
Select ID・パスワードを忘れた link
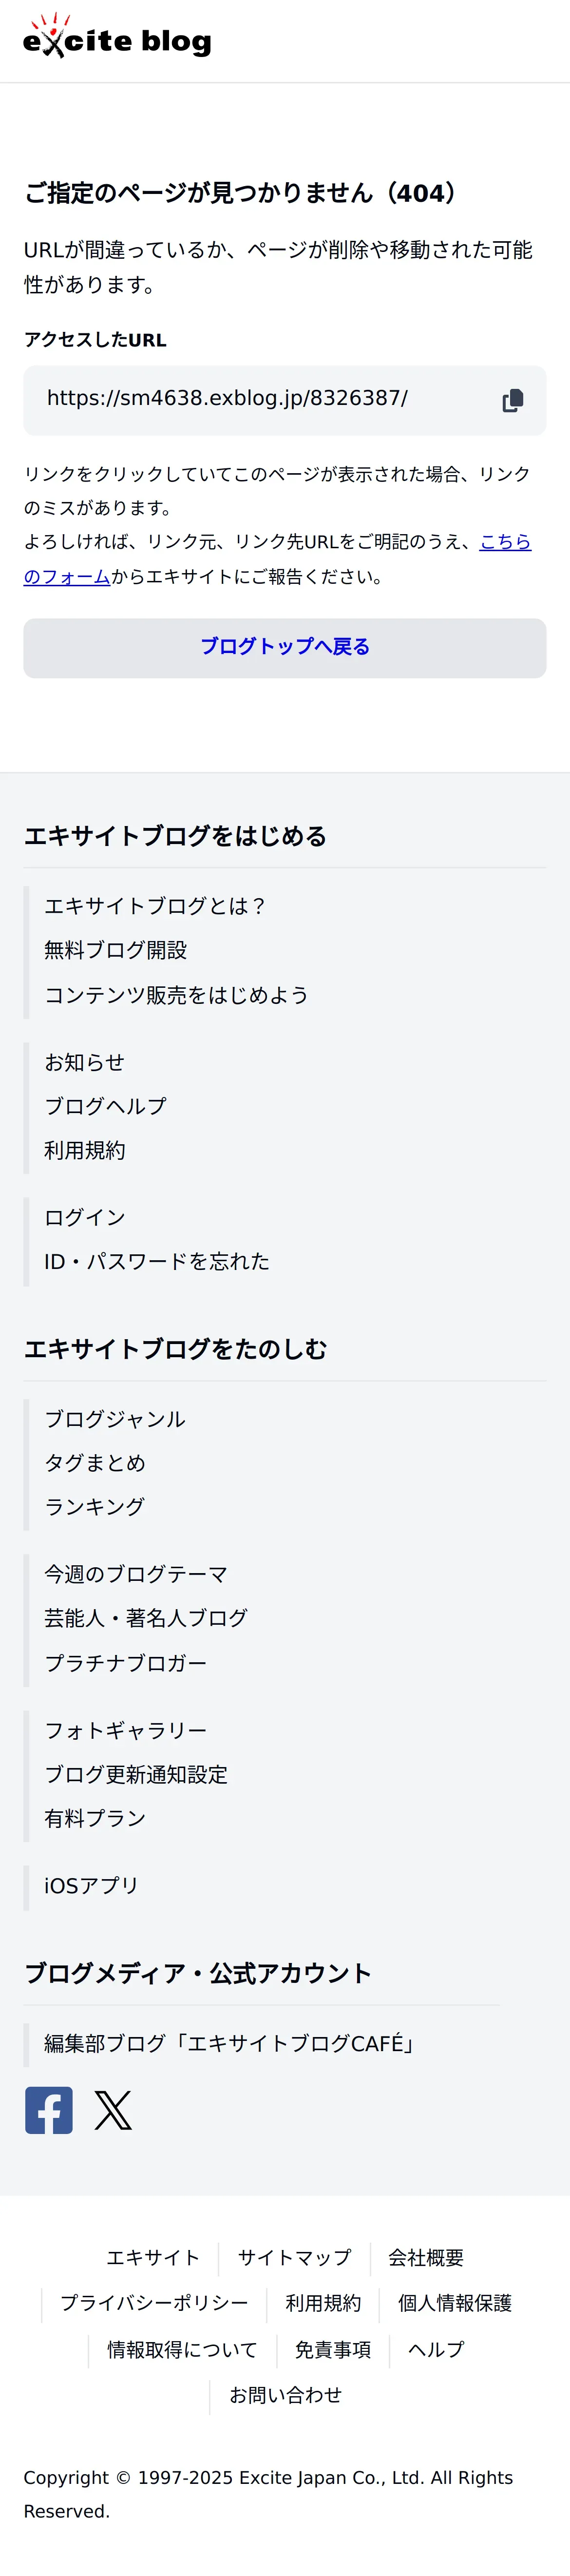point(157,1261)
